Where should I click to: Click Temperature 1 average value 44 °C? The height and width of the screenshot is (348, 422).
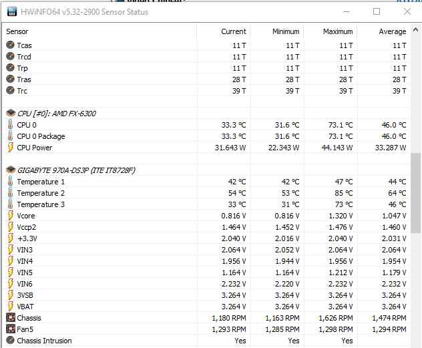tap(397, 182)
